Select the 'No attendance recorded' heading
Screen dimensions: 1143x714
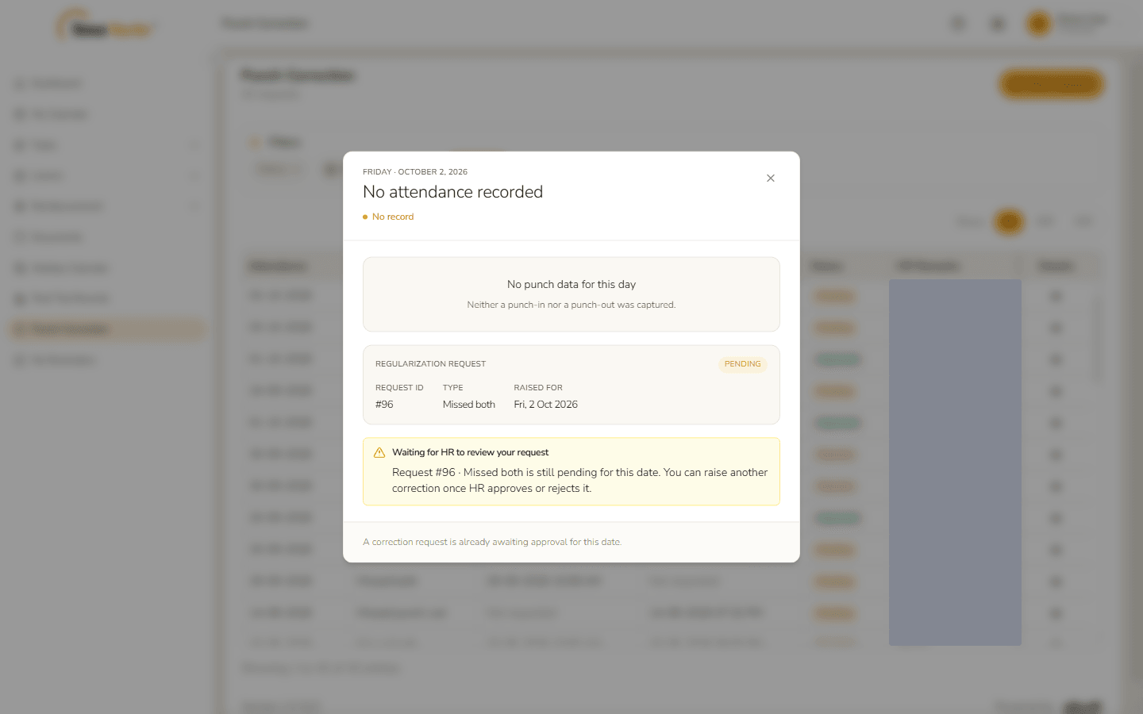click(452, 192)
